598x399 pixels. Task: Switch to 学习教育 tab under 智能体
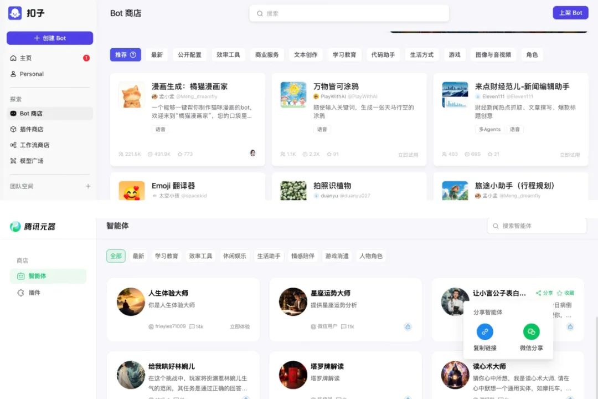pos(167,256)
